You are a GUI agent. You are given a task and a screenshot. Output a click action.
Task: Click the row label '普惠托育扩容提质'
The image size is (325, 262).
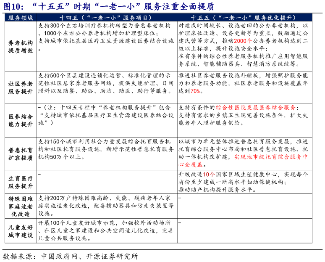pos(21,154)
